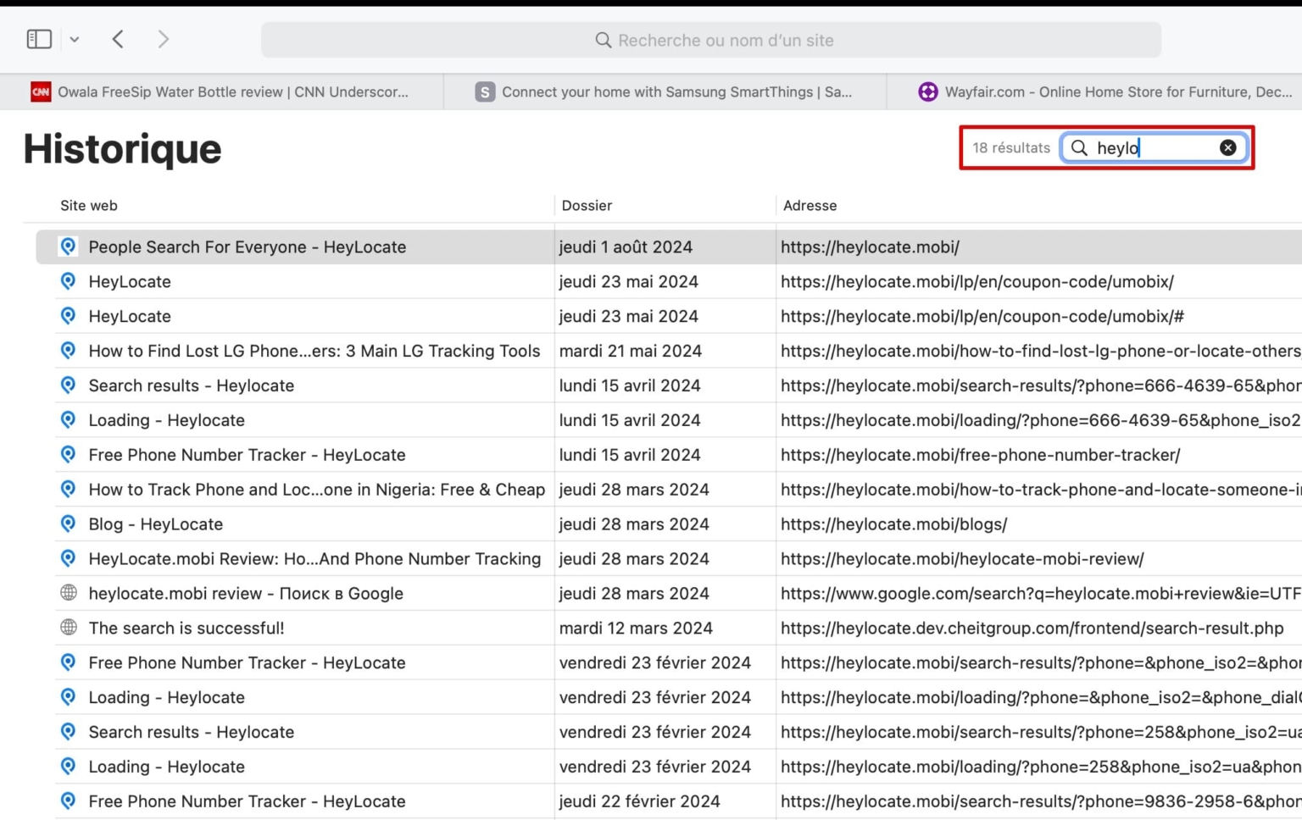Screen dimensions: 1302x820
Task: Click the magnifier icon in the address bar
Action: (x=604, y=40)
